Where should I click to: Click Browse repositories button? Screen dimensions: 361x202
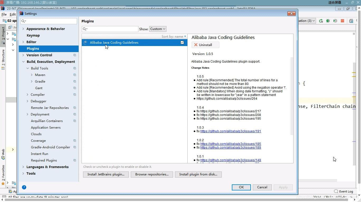152,174
